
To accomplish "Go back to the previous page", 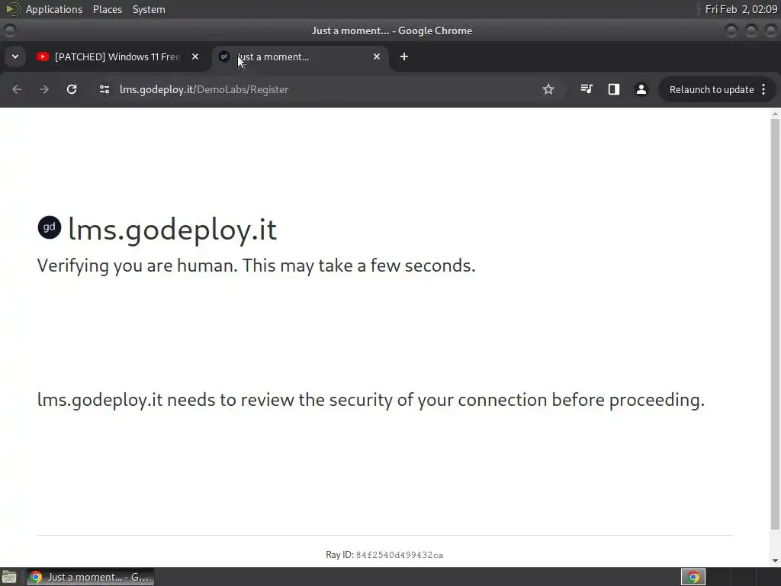I will pos(17,89).
